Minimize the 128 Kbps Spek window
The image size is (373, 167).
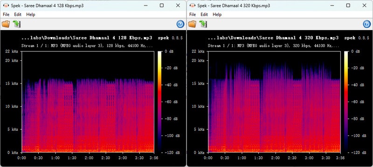click(x=145, y=6)
